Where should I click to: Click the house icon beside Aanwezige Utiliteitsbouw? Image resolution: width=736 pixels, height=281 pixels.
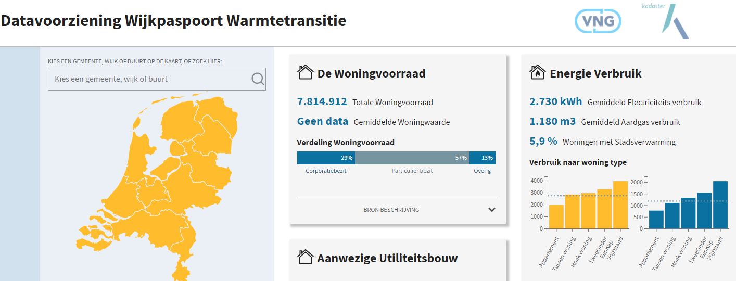pyautogui.click(x=305, y=257)
